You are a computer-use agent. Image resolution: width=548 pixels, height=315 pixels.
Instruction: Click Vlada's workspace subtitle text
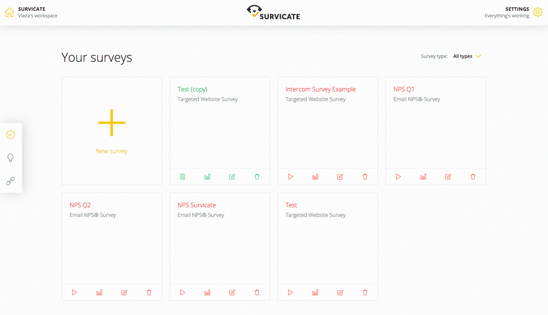pos(38,16)
